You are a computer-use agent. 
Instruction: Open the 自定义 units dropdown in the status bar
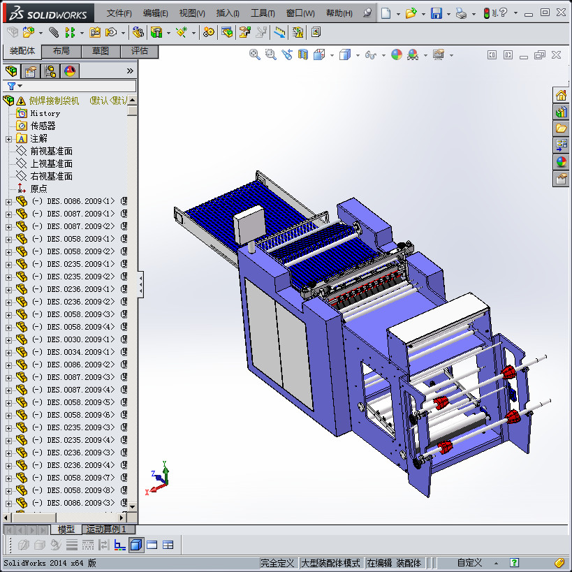(x=496, y=563)
